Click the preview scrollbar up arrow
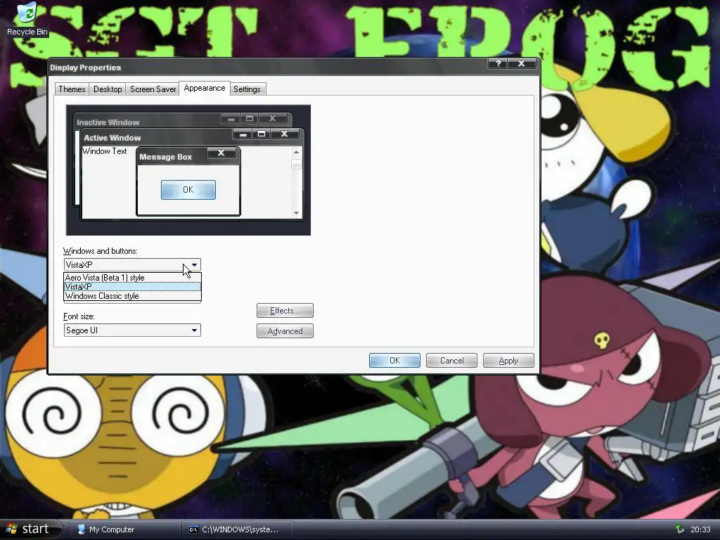Image resolution: width=720 pixels, height=540 pixels. (x=296, y=152)
